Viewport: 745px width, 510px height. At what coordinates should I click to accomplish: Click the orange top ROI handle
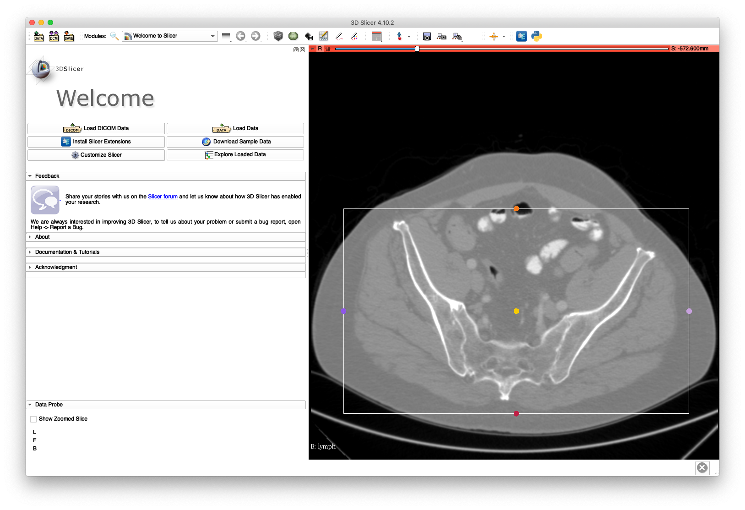[516, 208]
